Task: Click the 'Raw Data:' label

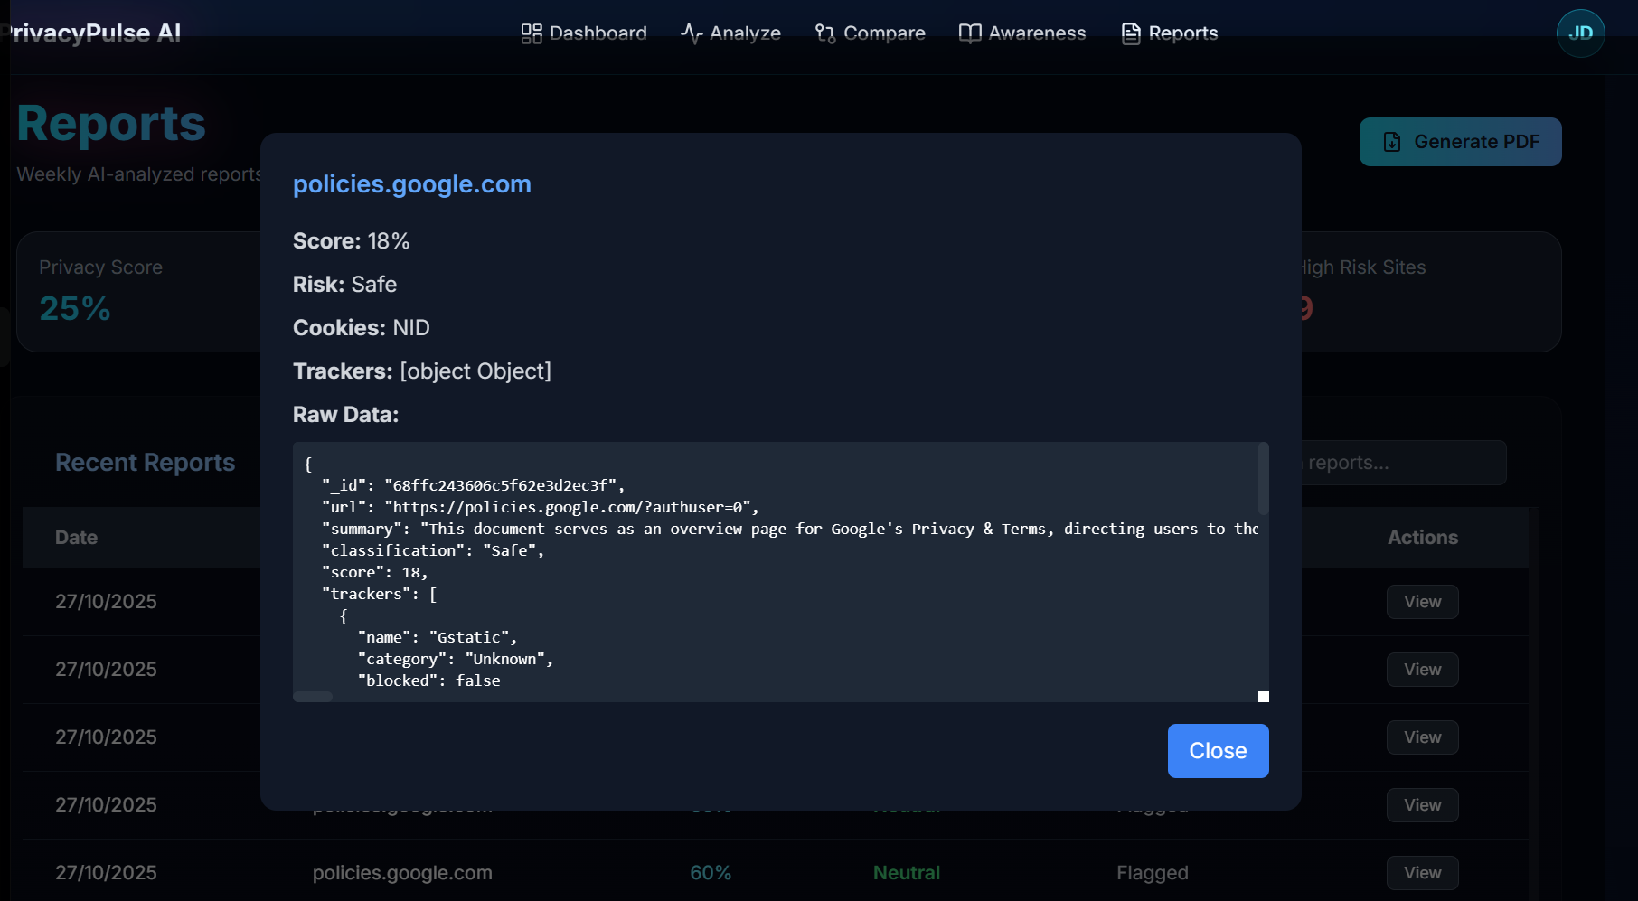Action: 346,415
